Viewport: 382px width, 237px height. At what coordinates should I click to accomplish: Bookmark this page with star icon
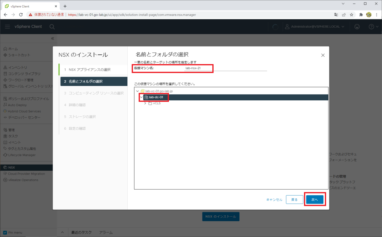click(x=351, y=15)
